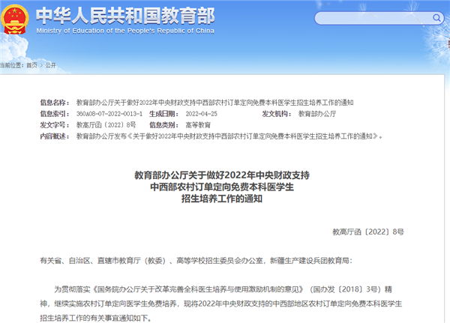This screenshot has width=450, height=323.
Task: Go to 首页 in the breadcrumb
Action: (x=31, y=66)
